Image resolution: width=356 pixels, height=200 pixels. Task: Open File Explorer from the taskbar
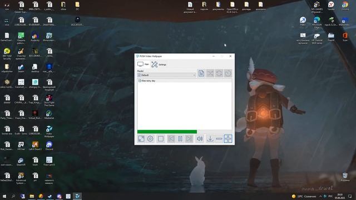tap(32, 196)
